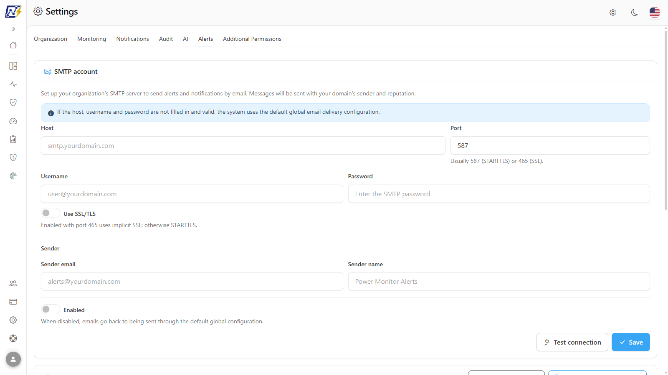Image resolution: width=668 pixels, height=375 pixels.
Task: Click the Sender name input field
Action: pyautogui.click(x=499, y=282)
